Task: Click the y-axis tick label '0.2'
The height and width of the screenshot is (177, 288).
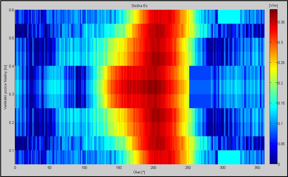Action: click(11, 122)
